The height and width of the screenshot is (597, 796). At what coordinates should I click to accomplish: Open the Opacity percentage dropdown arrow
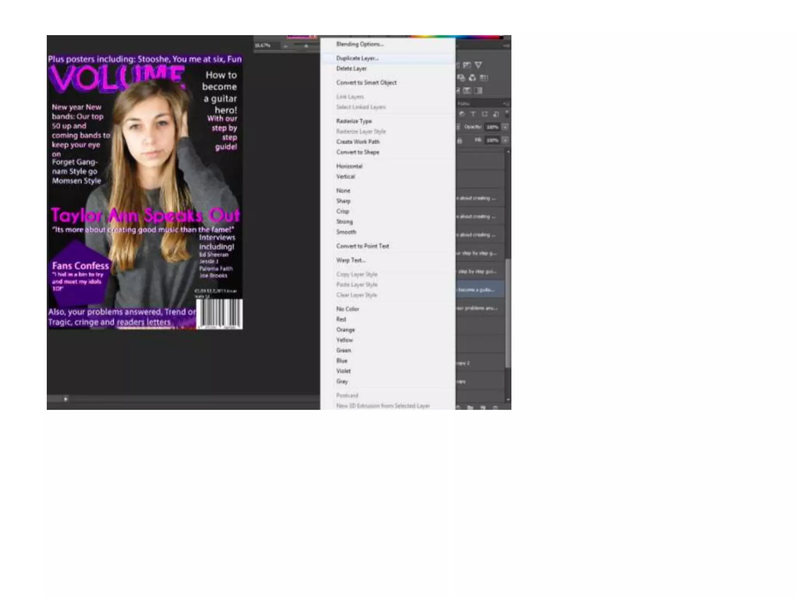[x=505, y=127]
